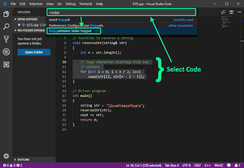Image resolution: width=244 pixels, height=168 pixels.
Task: Open More Actions ellipsis menu
Action: pos(240,12)
